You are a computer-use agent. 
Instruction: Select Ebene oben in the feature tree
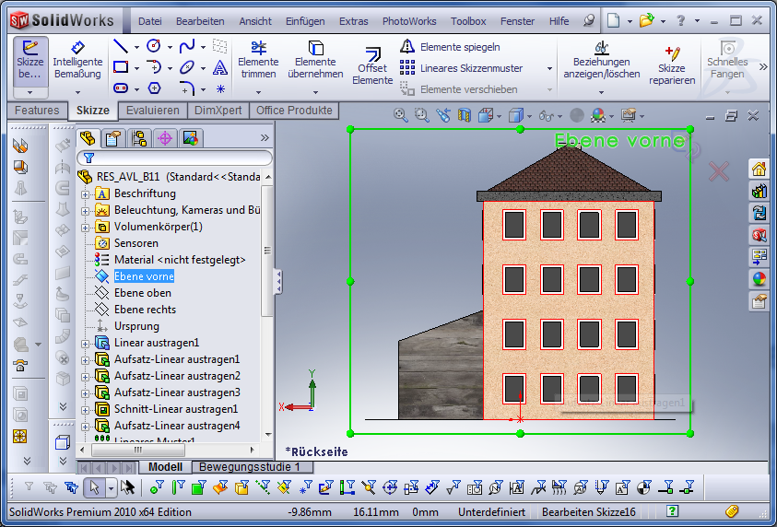(x=143, y=293)
